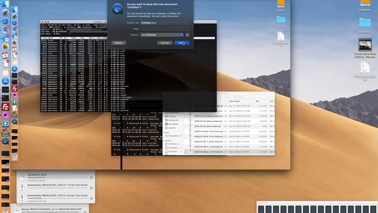Sort by Date Created in the Finder window
378x213 pixels.
tap(234, 101)
